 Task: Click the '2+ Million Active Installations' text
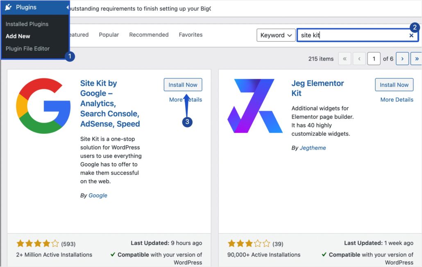point(54,255)
